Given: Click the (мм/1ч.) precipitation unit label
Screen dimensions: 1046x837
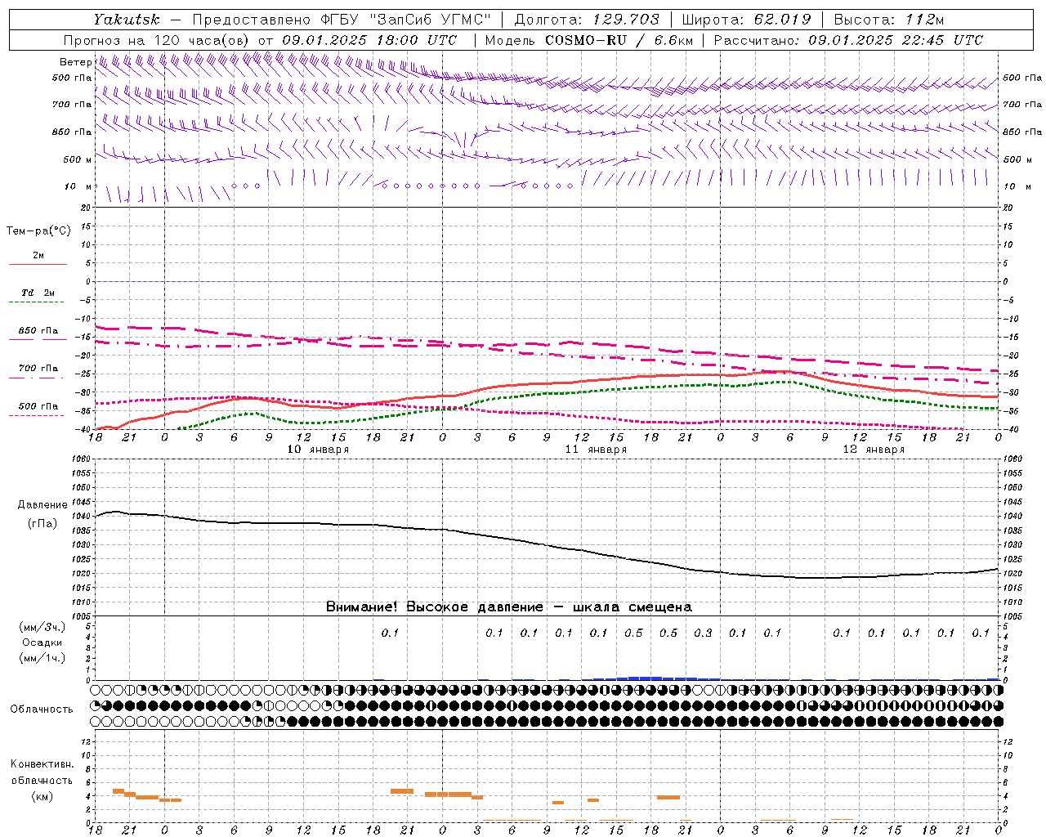Looking at the screenshot, I should pyautogui.click(x=42, y=658).
